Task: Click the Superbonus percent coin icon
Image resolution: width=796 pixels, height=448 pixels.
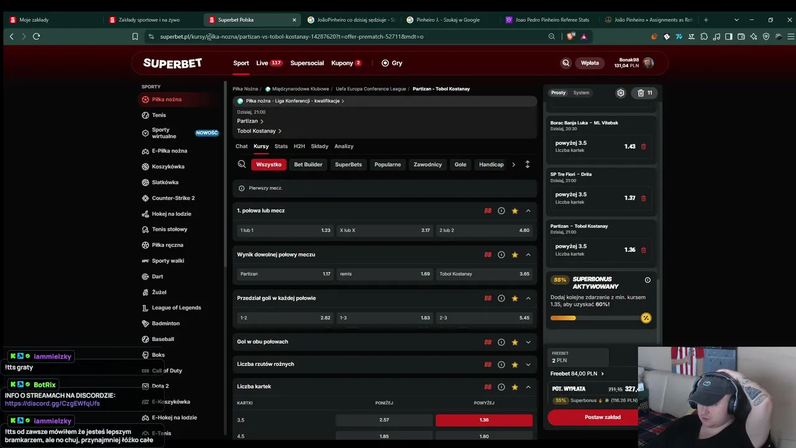Action: click(646, 318)
